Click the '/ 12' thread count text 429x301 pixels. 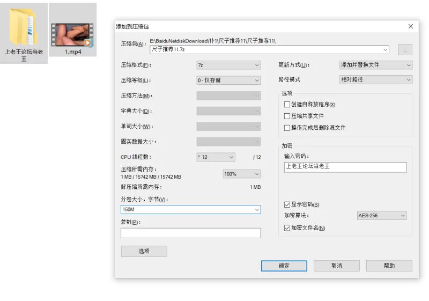click(257, 157)
